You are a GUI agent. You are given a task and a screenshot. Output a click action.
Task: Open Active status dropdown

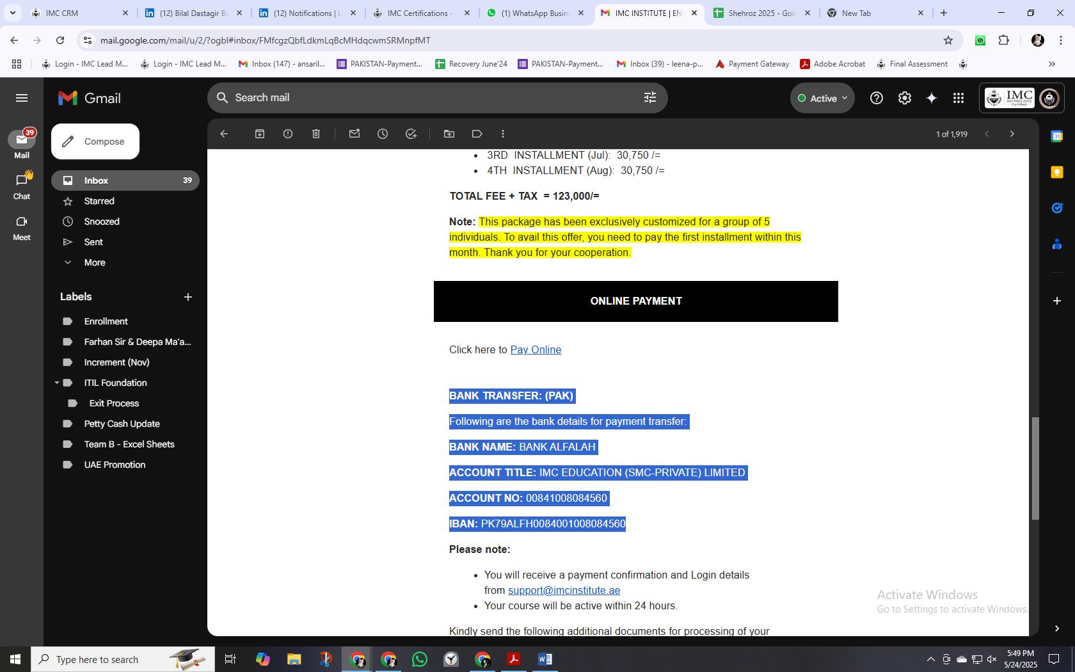(x=822, y=98)
